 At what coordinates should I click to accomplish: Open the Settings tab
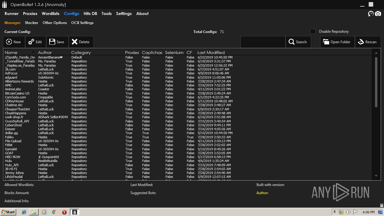tap(124, 13)
